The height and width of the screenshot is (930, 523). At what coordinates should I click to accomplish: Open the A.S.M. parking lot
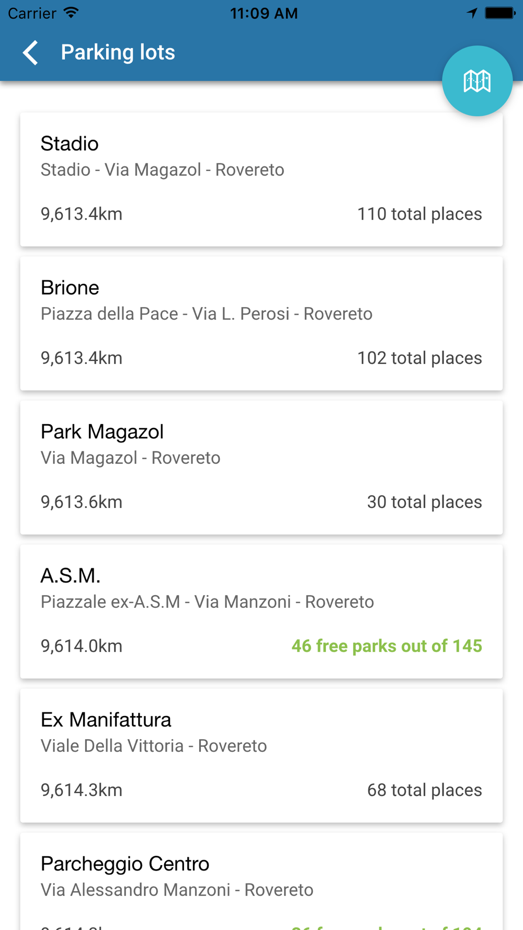tap(261, 611)
